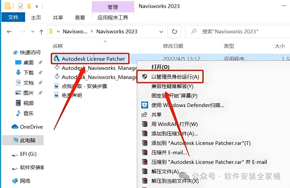The height and width of the screenshot is (188, 290).
Task: Expand the address bar history dropdown
Action: [x=161, y=32]
